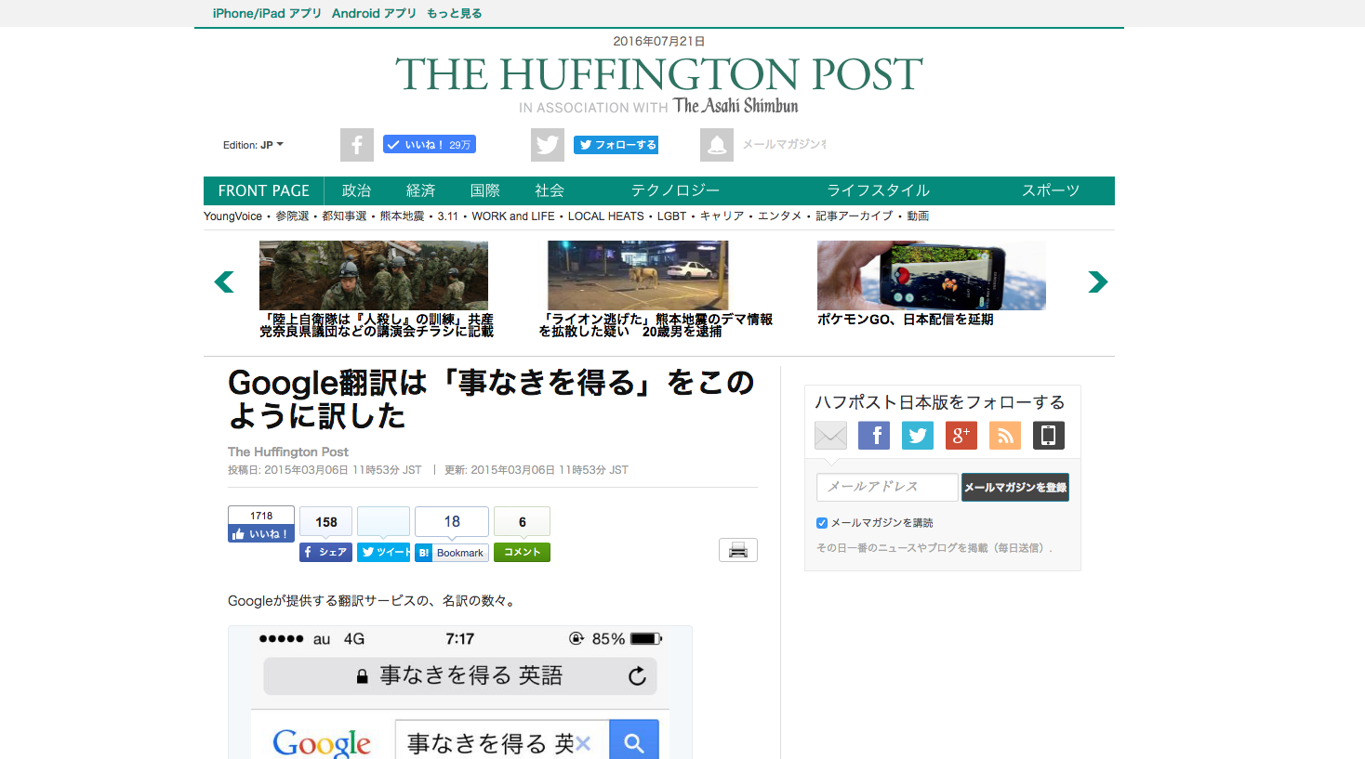Open the Pokémon GO phone thumbnail

932,275
